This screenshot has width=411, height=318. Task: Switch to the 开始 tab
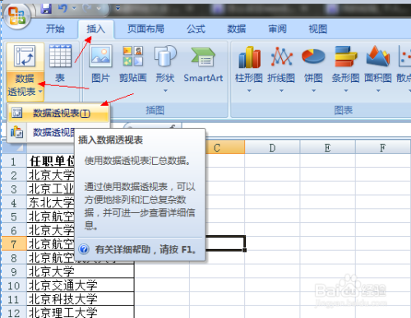(x=55, y=29)
